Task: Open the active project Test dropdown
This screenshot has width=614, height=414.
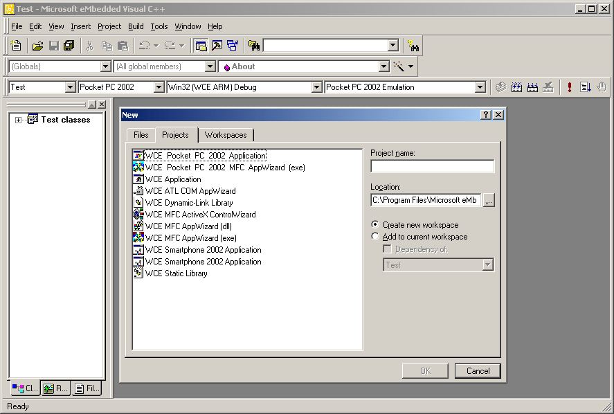Action: pos(70,87)
